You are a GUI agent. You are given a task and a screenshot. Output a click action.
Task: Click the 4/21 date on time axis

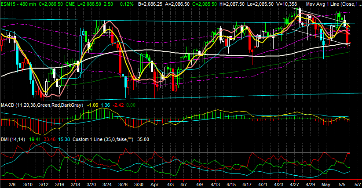(263, 184)
